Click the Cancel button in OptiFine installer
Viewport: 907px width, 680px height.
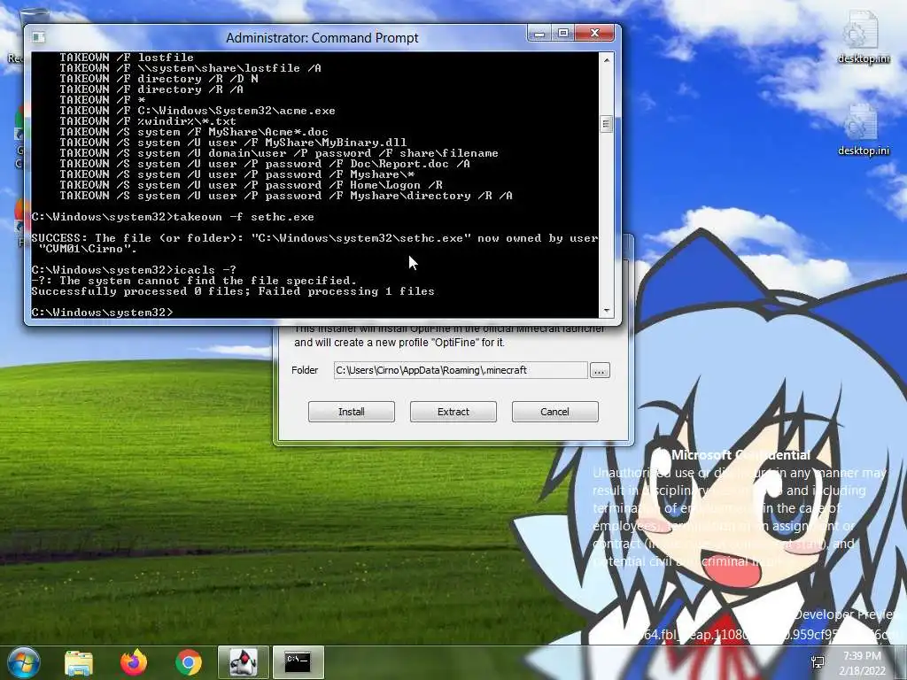(x=554, y=412)
